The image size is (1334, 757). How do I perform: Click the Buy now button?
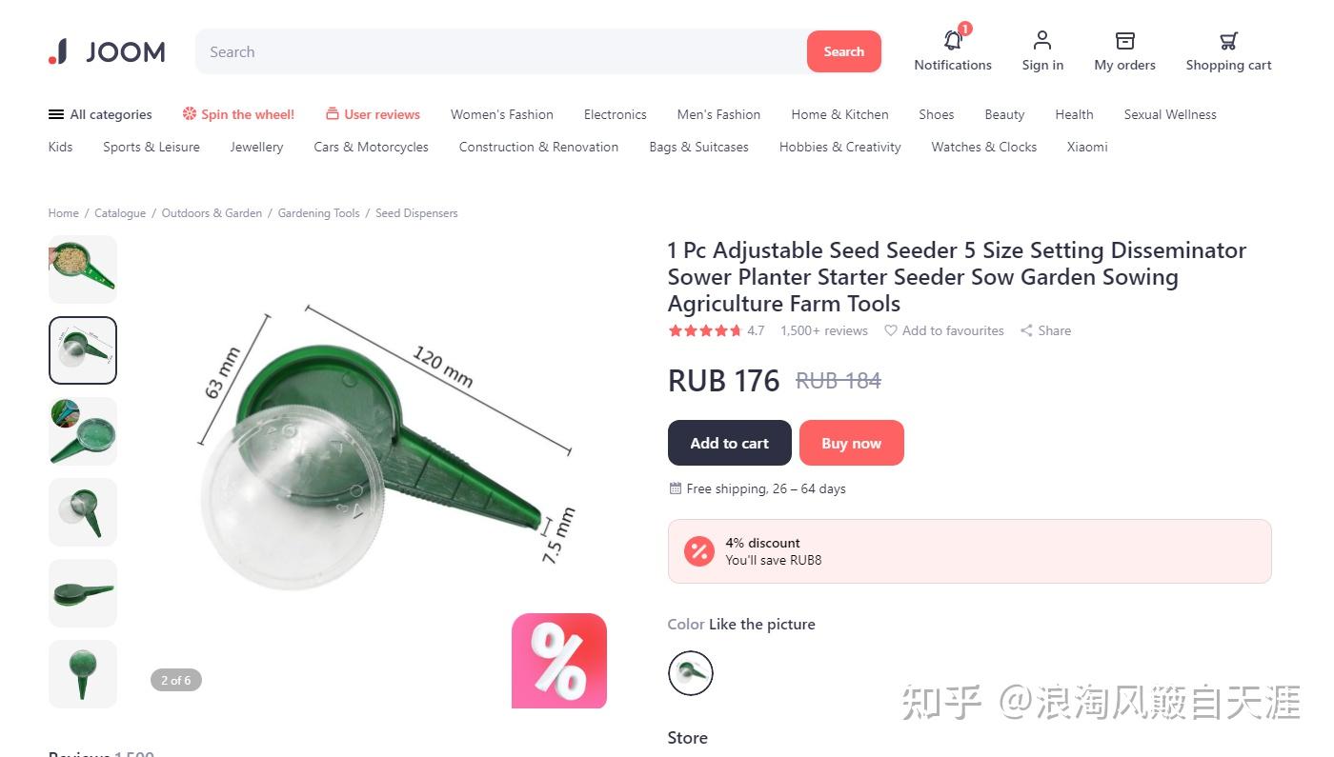852,443
